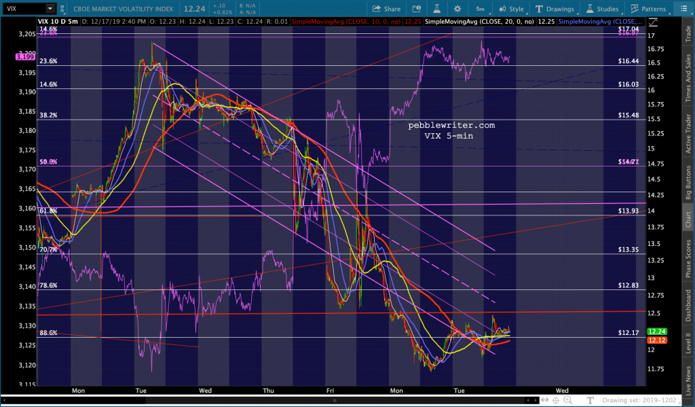The height and width of the screenshot is (407, 695).
Task: Open the Times And Sales sidebar tab
Action: pyautogui.click(x=688, y=78)
